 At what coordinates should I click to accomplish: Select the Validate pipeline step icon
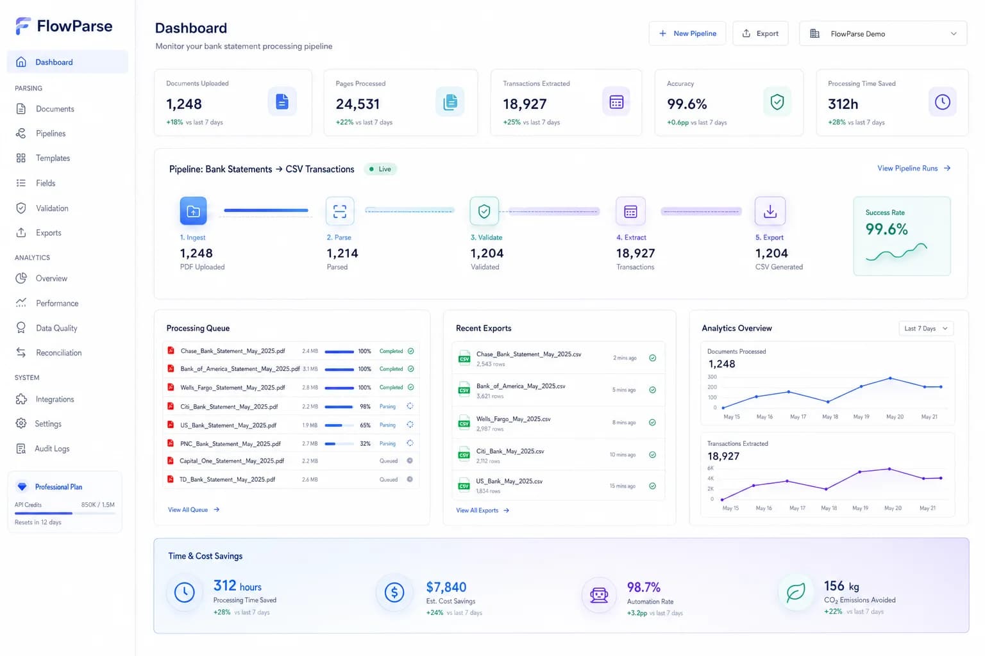pyautogui.click(x=484, y=211)
